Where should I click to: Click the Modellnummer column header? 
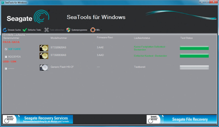(59, 38)
